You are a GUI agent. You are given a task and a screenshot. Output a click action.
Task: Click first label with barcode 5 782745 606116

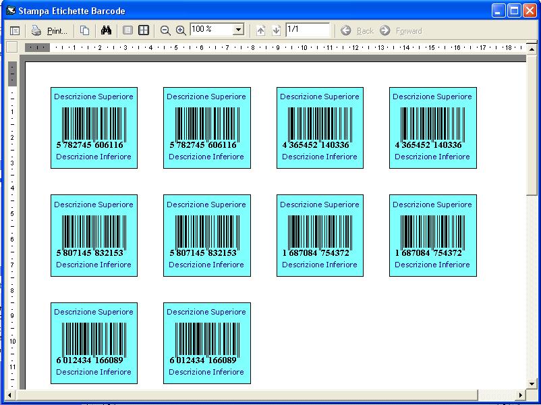click(94, 128)
